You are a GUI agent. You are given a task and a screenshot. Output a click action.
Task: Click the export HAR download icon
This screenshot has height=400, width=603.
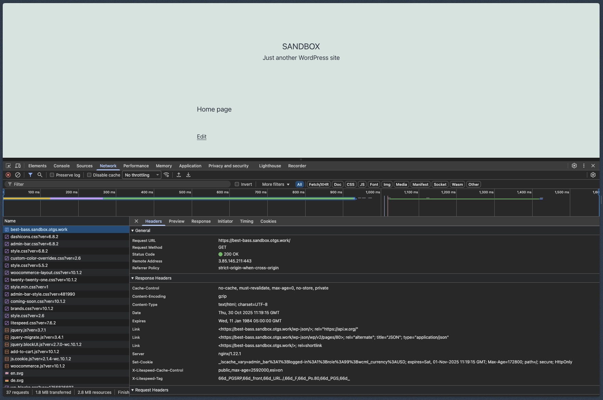188,175
